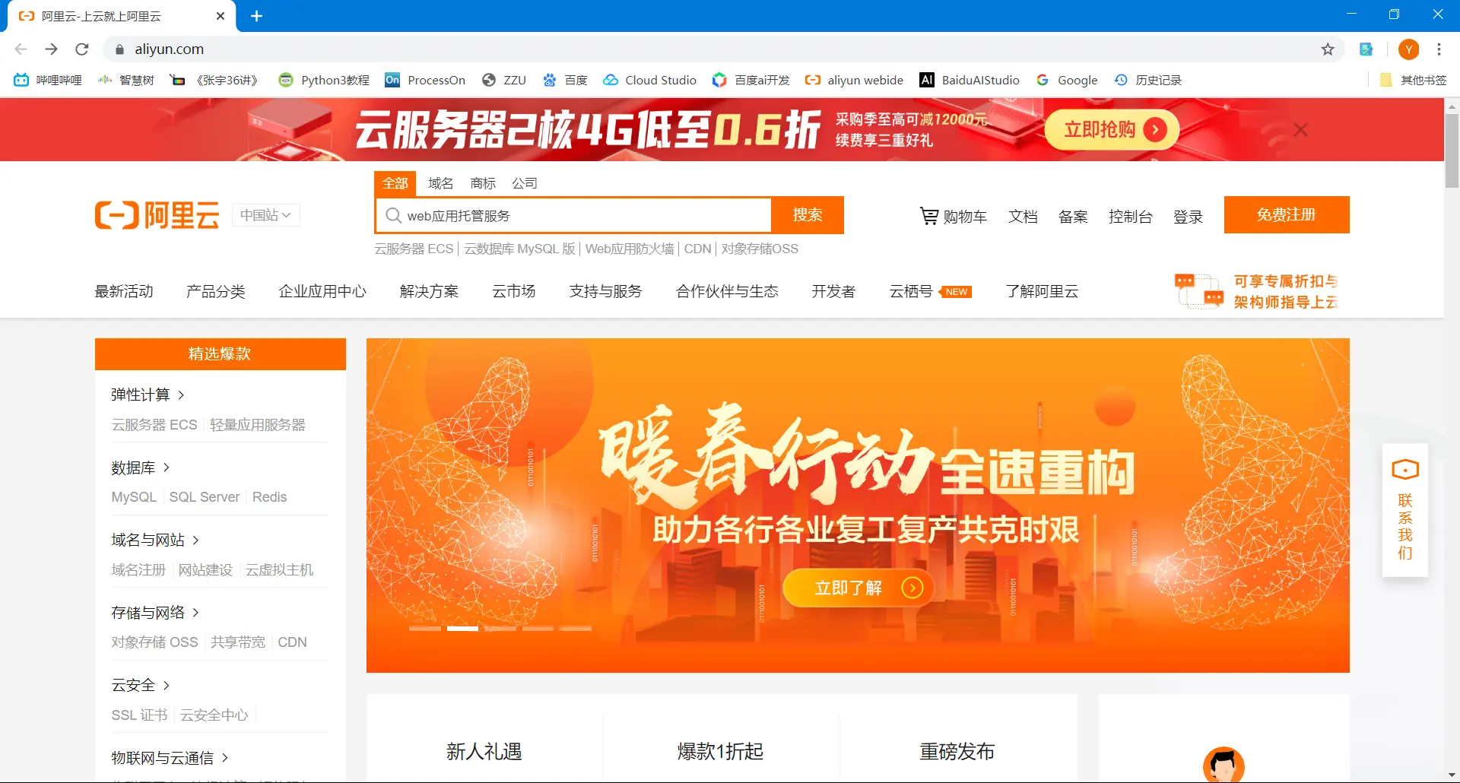Open the Python3教程 bookmark
Screen dimensions: 1460x783
(324, 80)
